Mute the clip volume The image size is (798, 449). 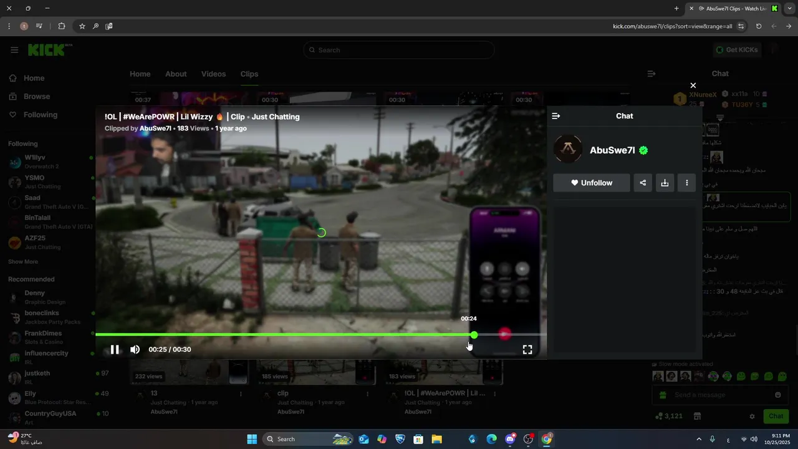point(135,349)
